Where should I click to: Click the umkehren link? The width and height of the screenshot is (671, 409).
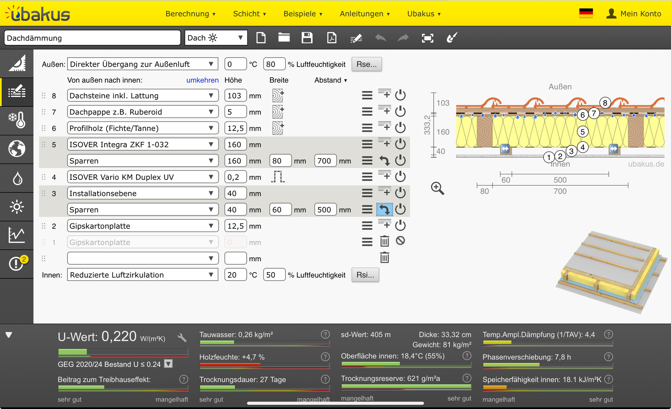pos(202,80)
